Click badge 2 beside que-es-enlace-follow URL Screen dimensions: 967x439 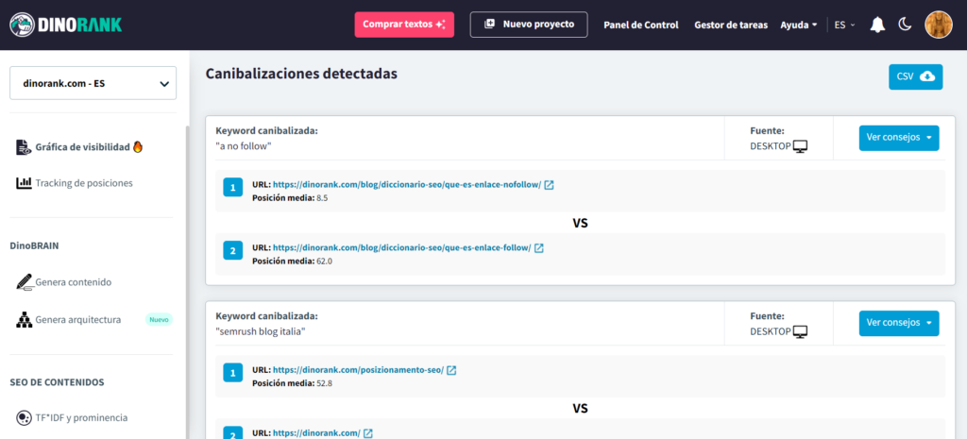coord(232,251)
